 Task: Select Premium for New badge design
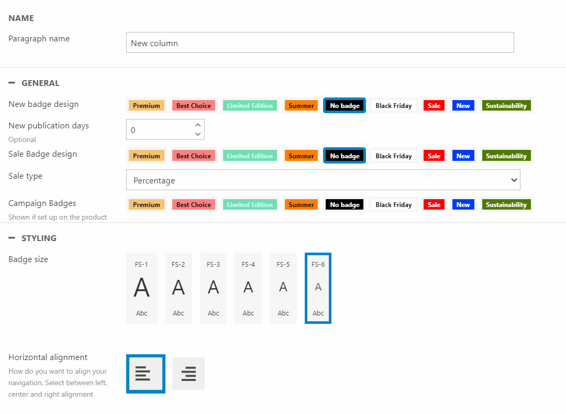pos(146,106)
